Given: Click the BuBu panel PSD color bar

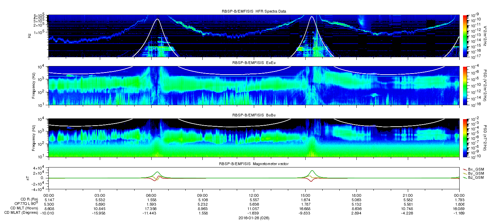Looking at the screenshot, I should point(464,138).
